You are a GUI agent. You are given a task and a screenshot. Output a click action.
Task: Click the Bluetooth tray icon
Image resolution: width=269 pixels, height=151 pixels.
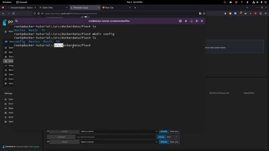pos(247,2)
